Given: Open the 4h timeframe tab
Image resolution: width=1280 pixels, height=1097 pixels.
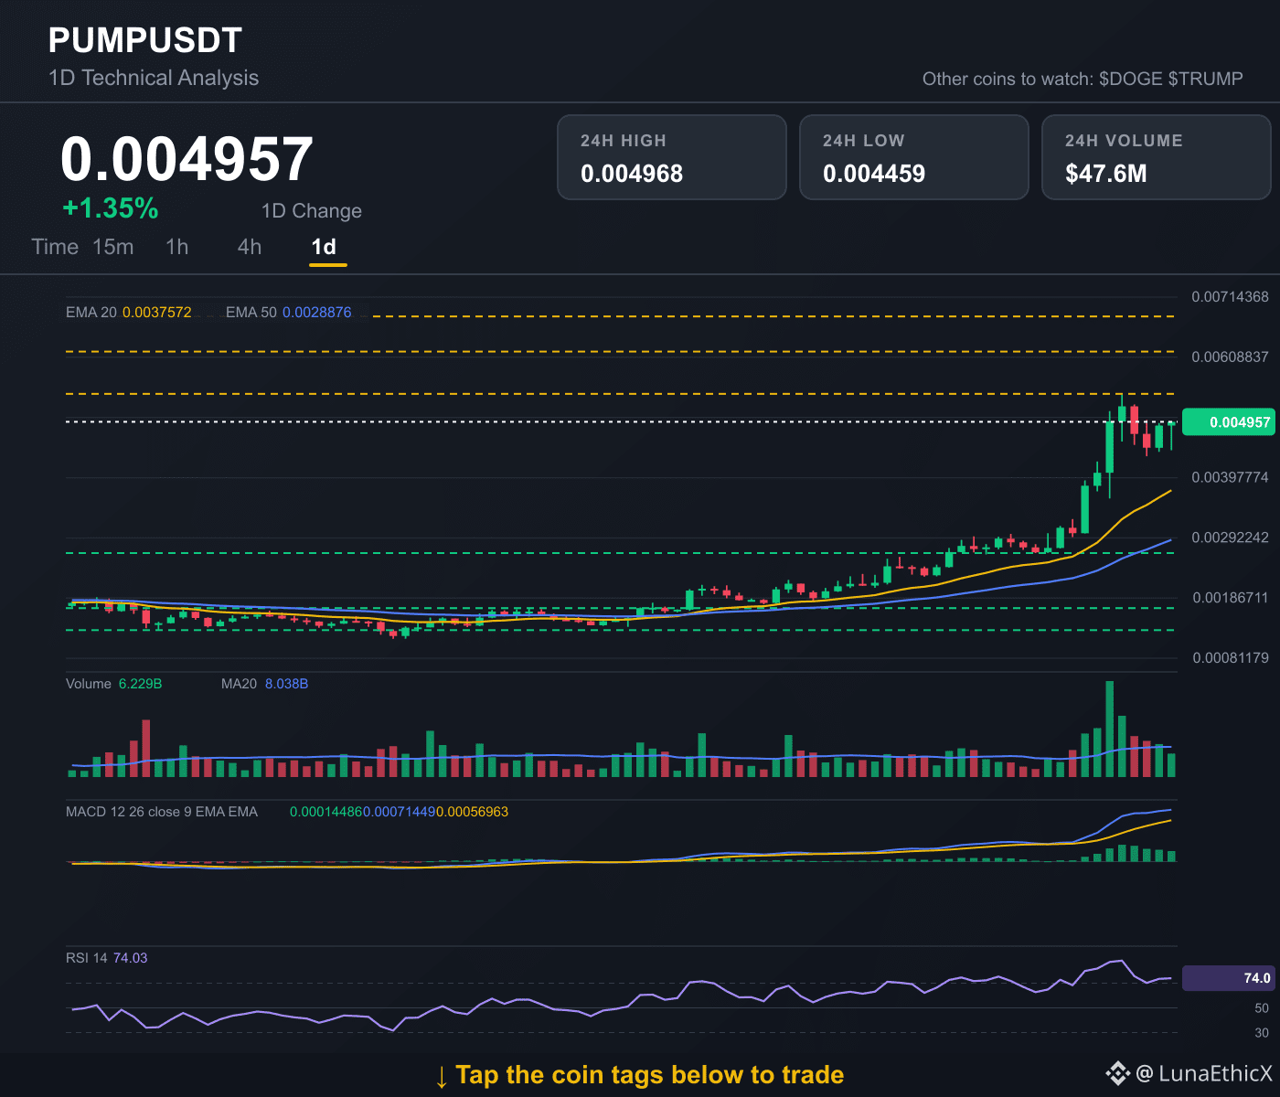Looking at the screenshot, I should (250, 247).
